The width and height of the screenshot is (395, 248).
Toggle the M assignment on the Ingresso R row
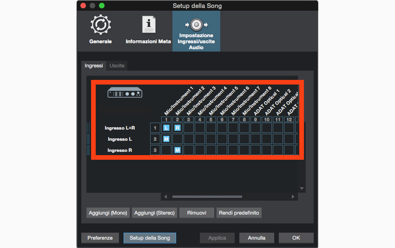coord(177,150)
